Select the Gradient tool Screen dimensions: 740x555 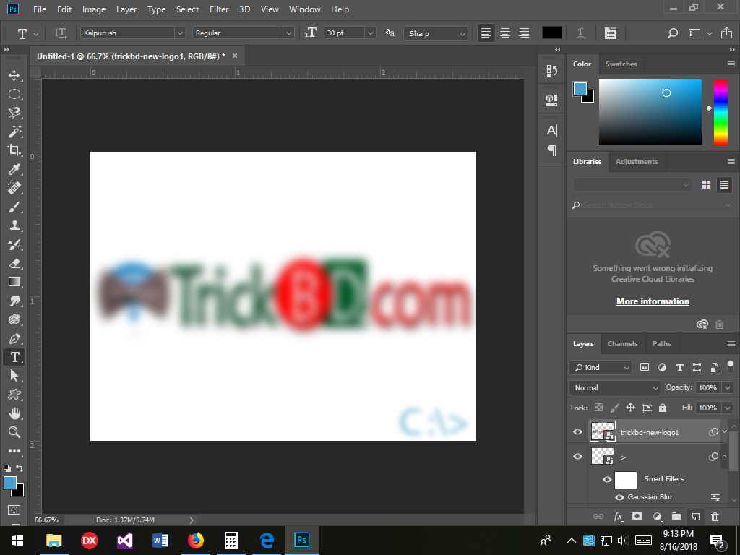(x=14, y=282)
